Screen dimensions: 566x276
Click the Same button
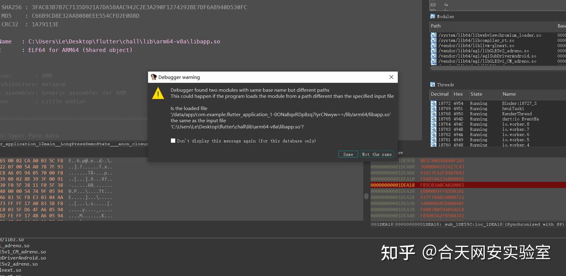(x=348, y=154)
